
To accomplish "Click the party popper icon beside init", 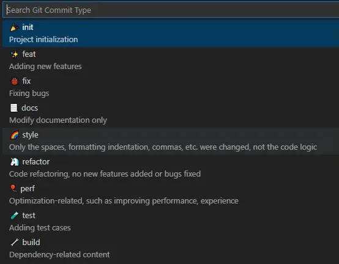I will 15,28.
